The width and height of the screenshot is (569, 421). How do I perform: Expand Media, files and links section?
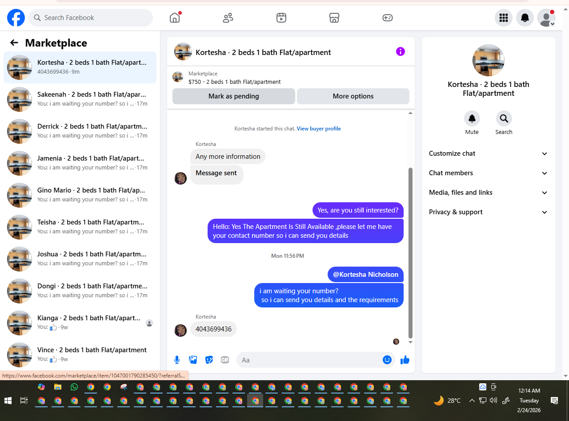[x=489, y=193]
